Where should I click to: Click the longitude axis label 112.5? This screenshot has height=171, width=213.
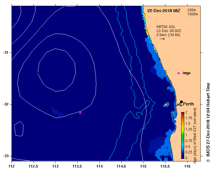click(x=33, y=166)
